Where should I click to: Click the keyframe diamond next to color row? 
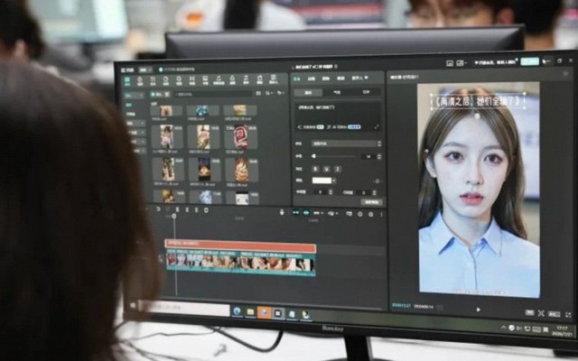tap(378, 181)
